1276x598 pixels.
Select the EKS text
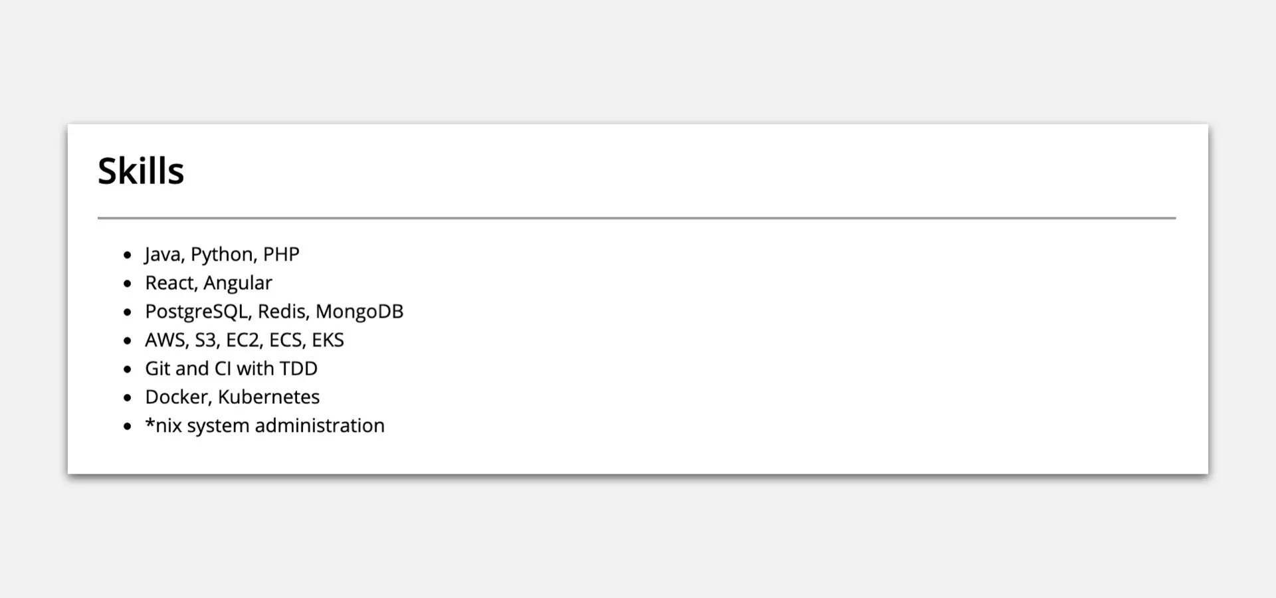pos(328,340)
